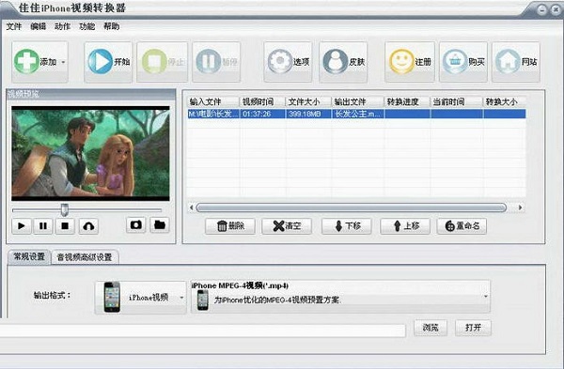This screenshot has width=564, height=369.
Task: Expand the iPhone视频 device dropdown
Action: pos(181,298)
